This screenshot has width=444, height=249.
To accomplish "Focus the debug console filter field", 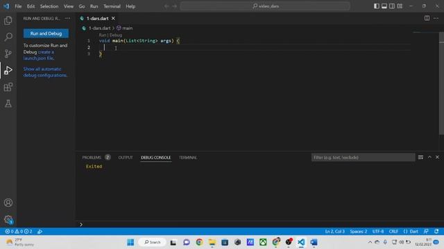I will [x=363, y=157].
